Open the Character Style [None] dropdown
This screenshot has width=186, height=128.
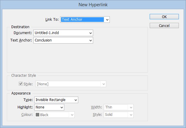point(71,84)
